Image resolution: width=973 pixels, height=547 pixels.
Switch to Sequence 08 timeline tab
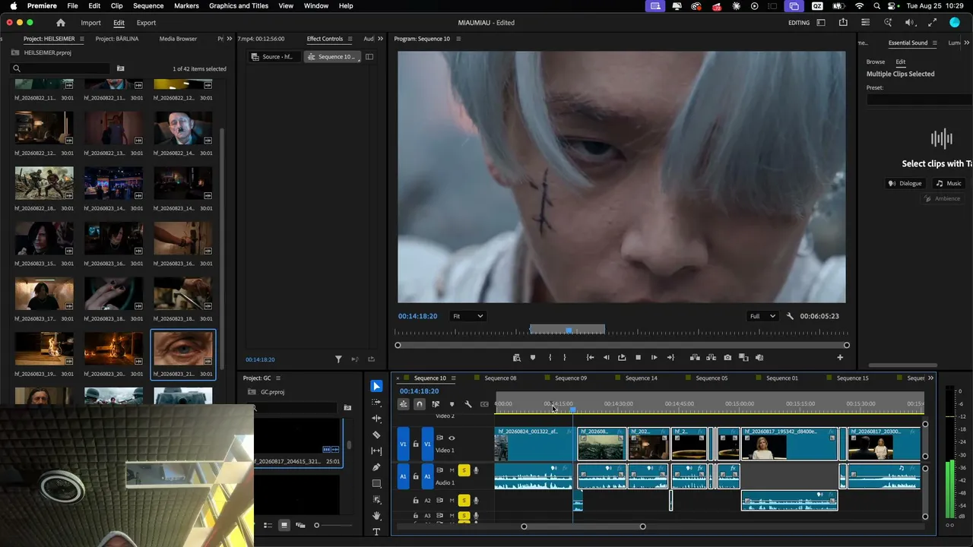click(500, 378)
